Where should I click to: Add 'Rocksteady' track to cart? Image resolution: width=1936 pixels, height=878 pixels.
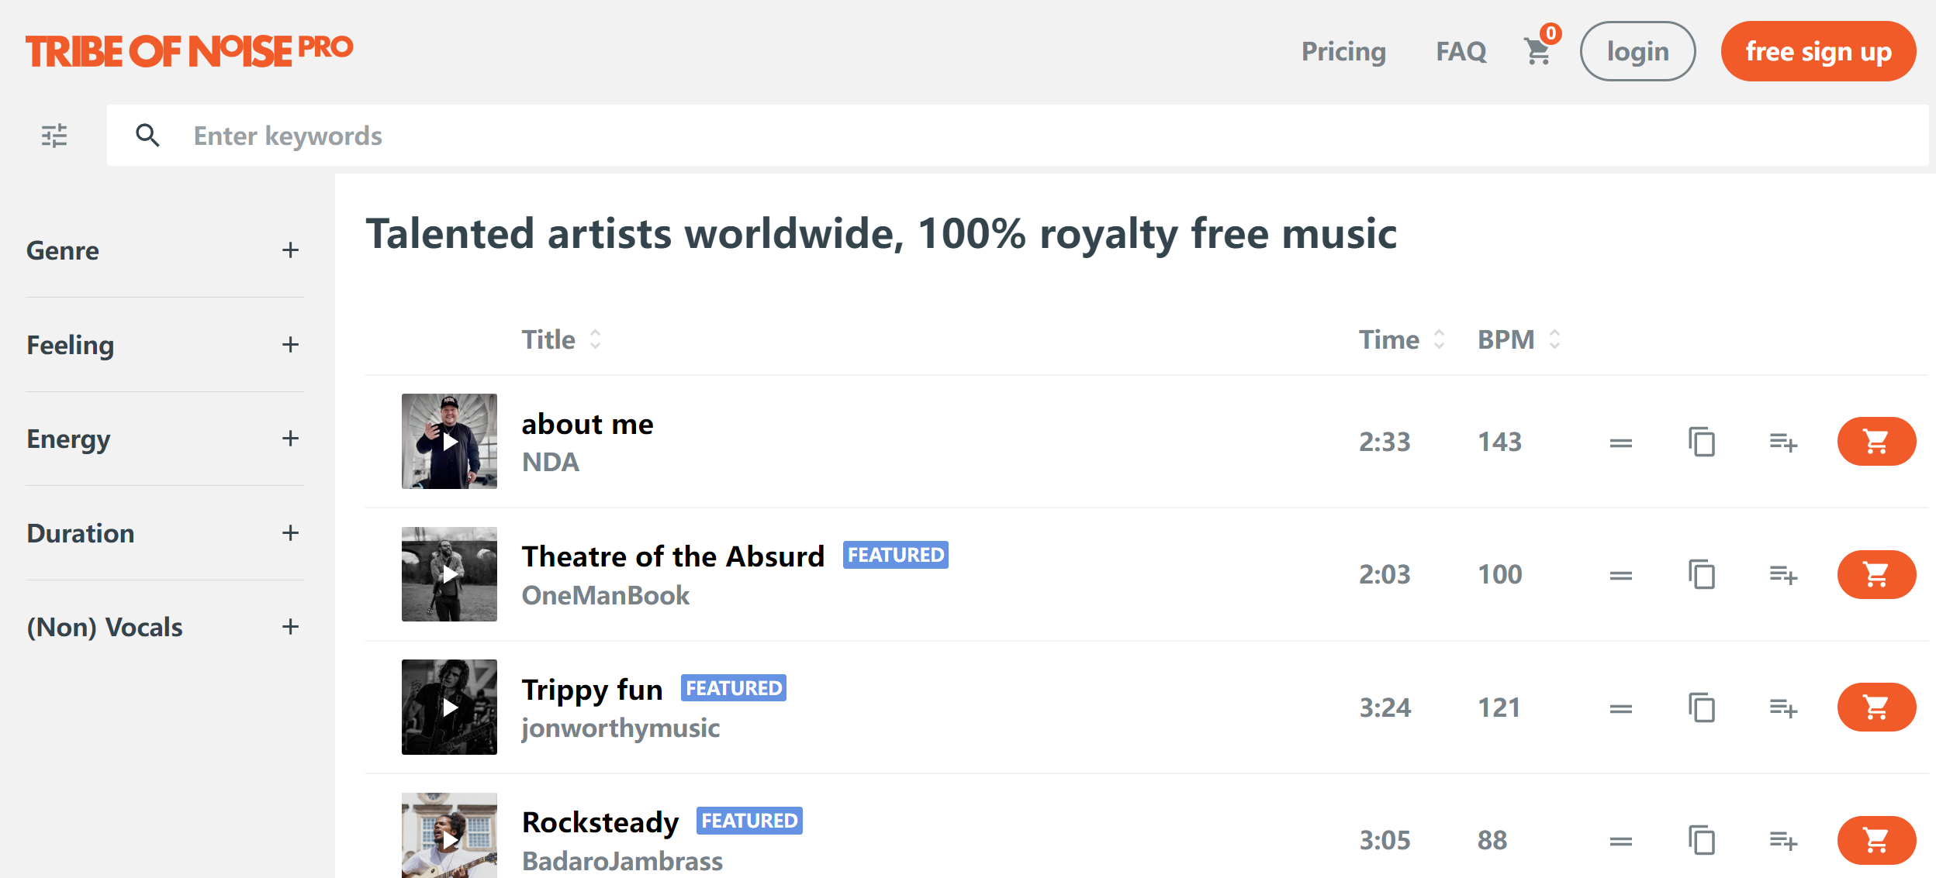pos(1875,840)
